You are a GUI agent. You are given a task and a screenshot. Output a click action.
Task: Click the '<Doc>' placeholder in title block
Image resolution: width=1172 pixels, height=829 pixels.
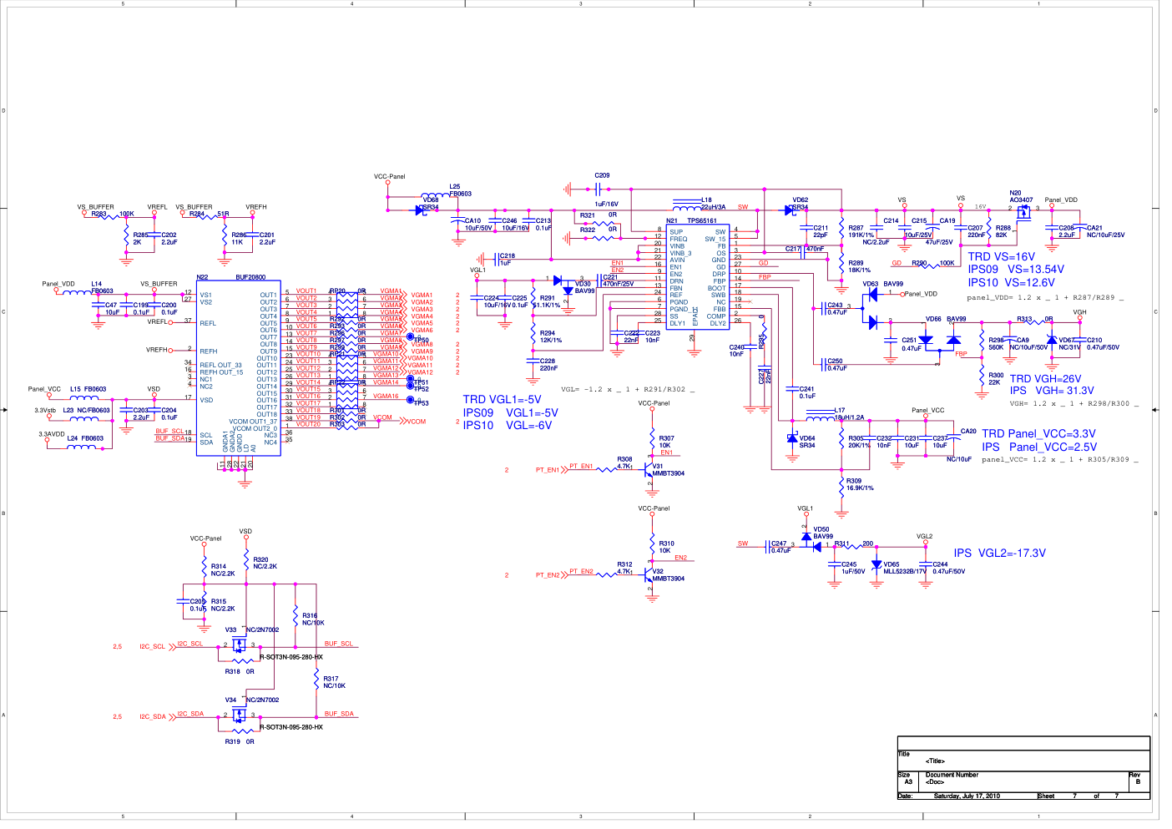tap(935, 782)
